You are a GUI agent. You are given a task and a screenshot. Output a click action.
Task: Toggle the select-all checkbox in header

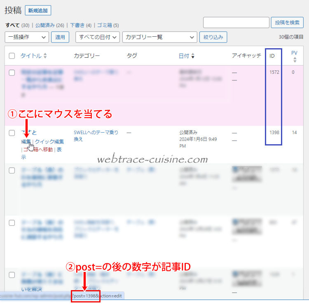pos(12,56)
